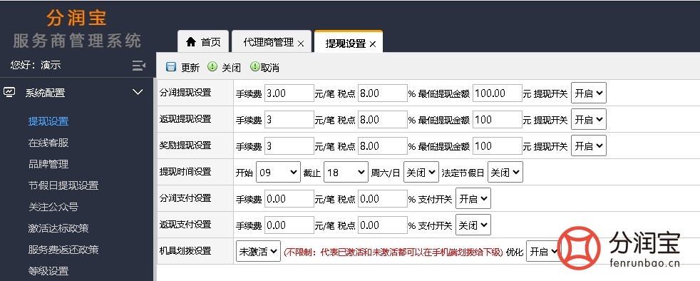Click 奖励提现设置 税点 field
Viewport: 700px width, 281px height.
(383, 145)
